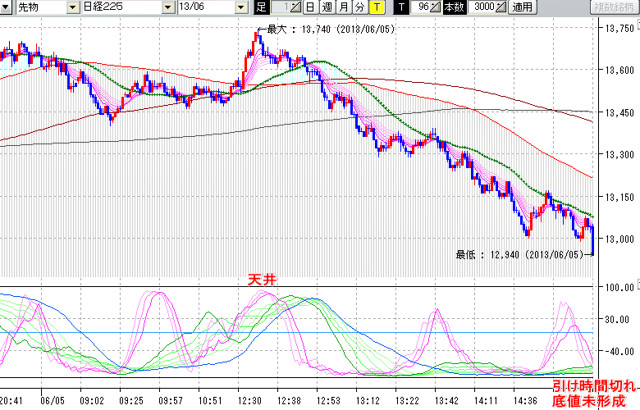Image resolution: width=640 pixels, height=410 pixels.
Task: Click the 複数銘柄 multiple symbols button
Action: tap(613, 7)
